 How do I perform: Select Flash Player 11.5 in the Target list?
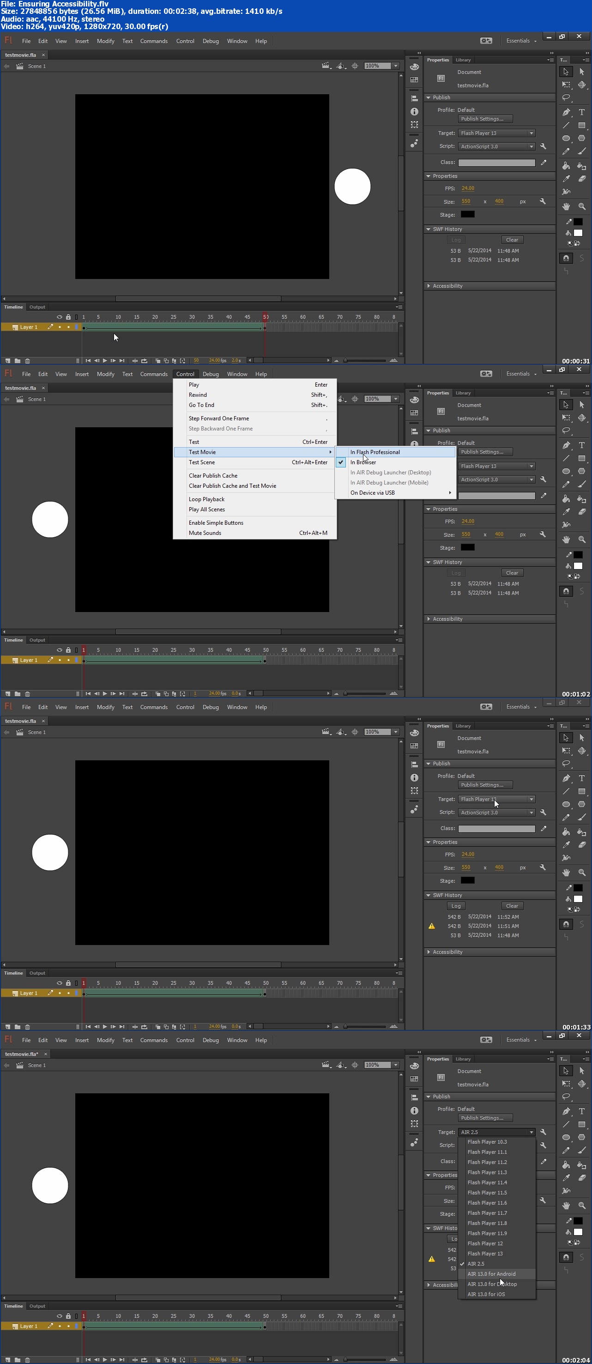tap(497, 1193)
